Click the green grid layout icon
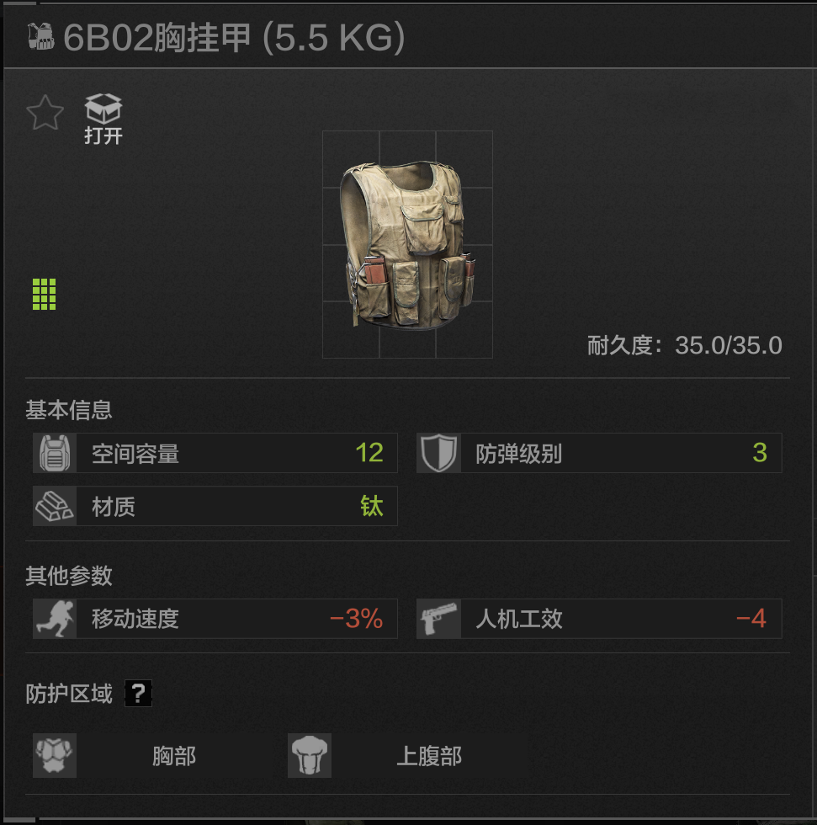Screen dimensions: 817x825 click(44, 294)
